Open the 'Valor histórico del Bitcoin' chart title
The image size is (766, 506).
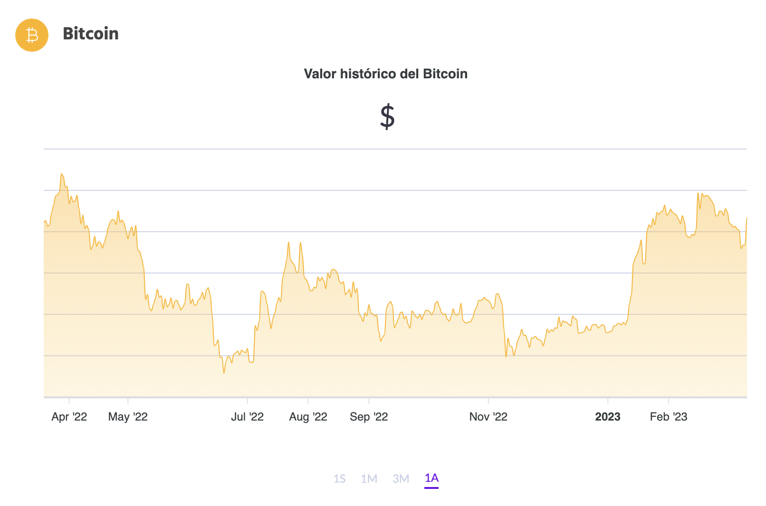tap(385, 74)
